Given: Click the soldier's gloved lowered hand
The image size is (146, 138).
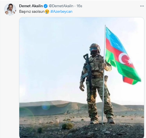Looking at the screenshot, I should click(82, 87).
